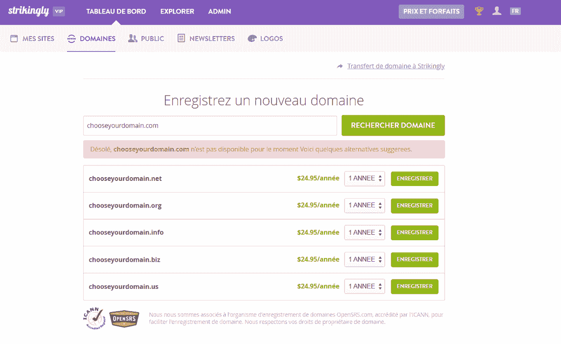Click the ICANN accreditation badge
Image resolution: width=561 pixels, height=344 pixels.
click(x=94, y=319)
